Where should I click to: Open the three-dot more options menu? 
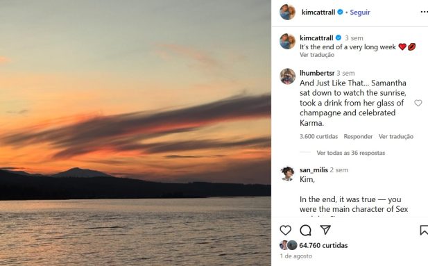424,12
